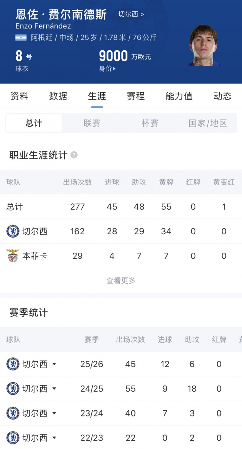Open the 能力值 tab
The width and height of the screenshot is (242, 449).
[x=179, y=96]
